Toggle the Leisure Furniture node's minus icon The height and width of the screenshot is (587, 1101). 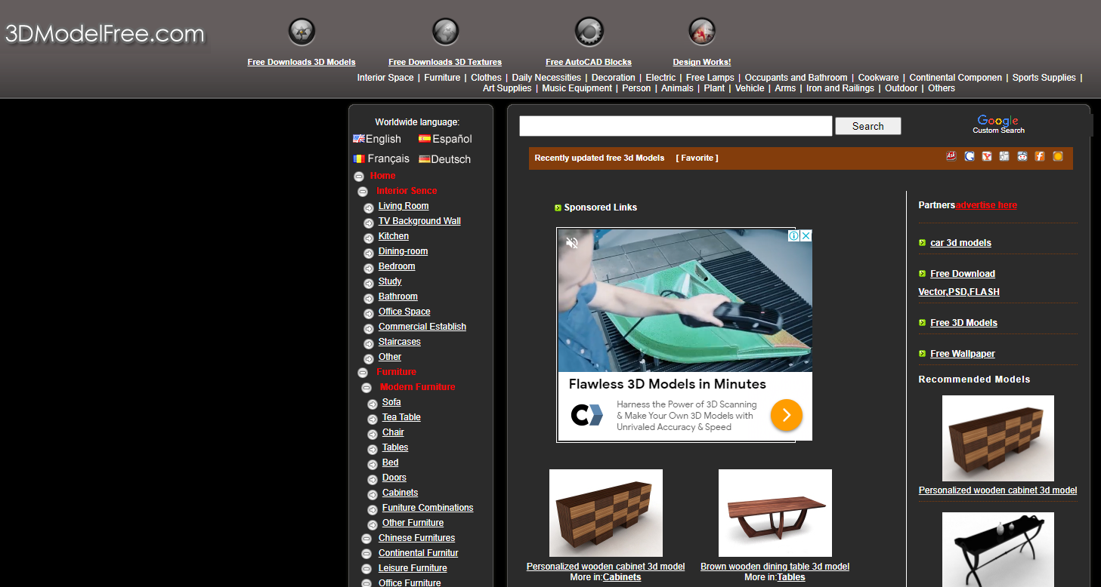pyautogui.click(x=366, y=569)
